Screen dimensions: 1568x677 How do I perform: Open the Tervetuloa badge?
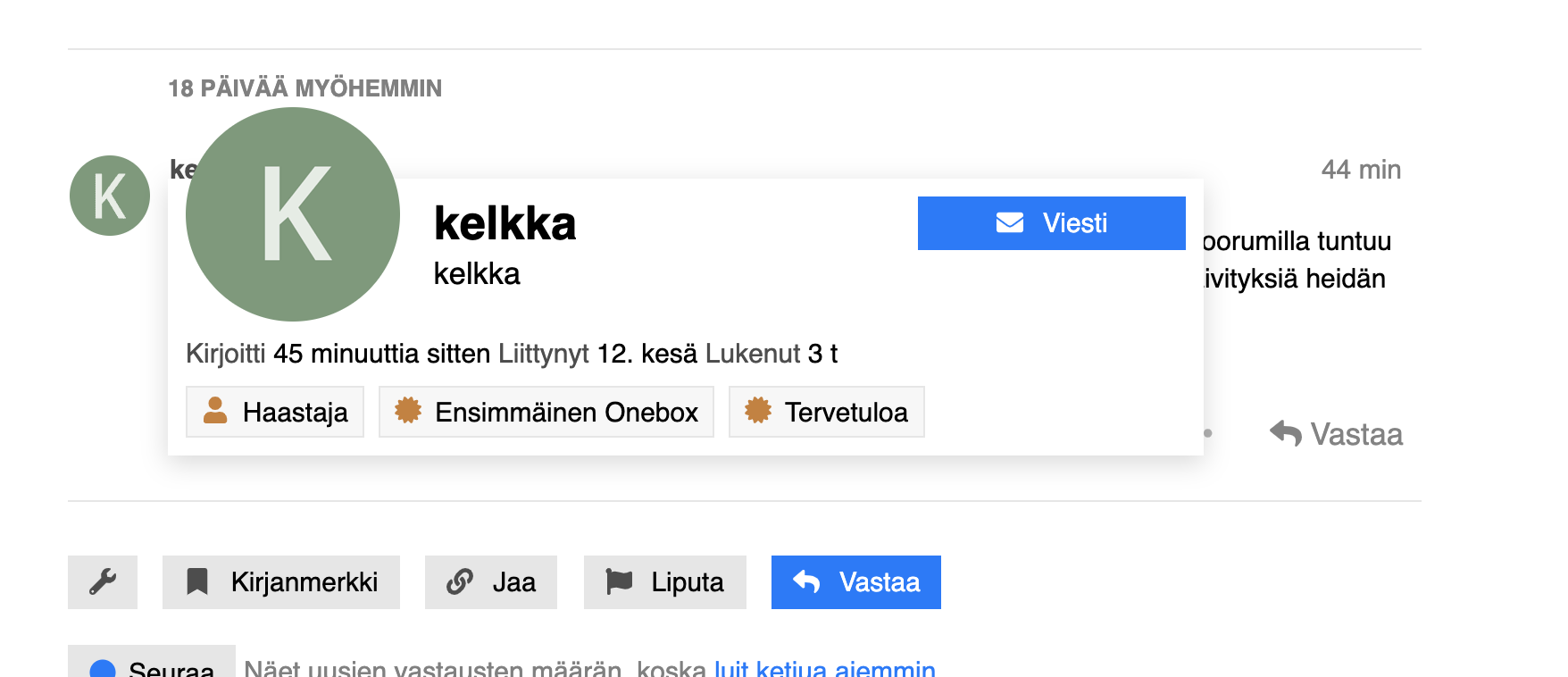point(827,412)
